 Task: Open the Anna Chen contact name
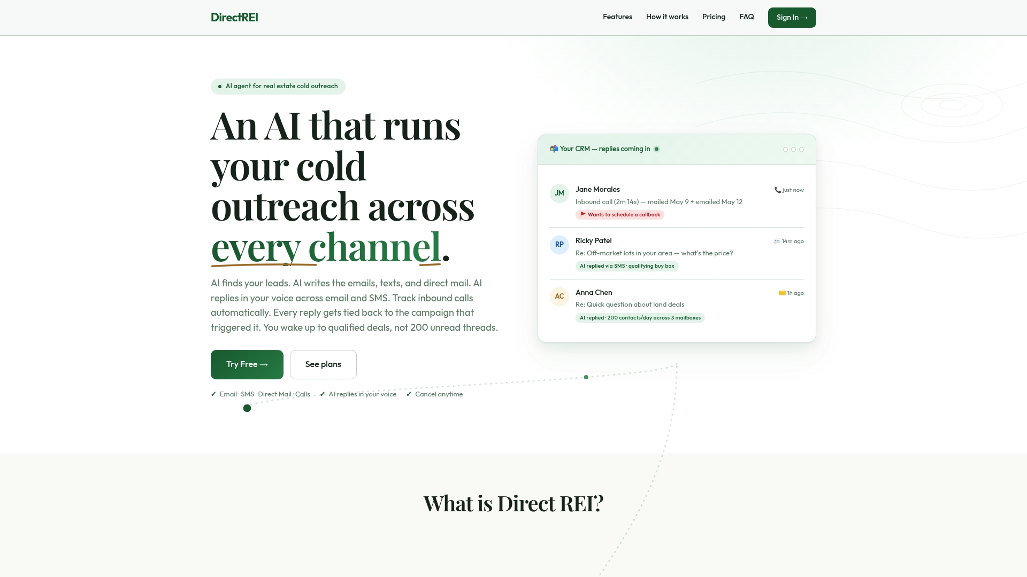(x=594, y=293)
